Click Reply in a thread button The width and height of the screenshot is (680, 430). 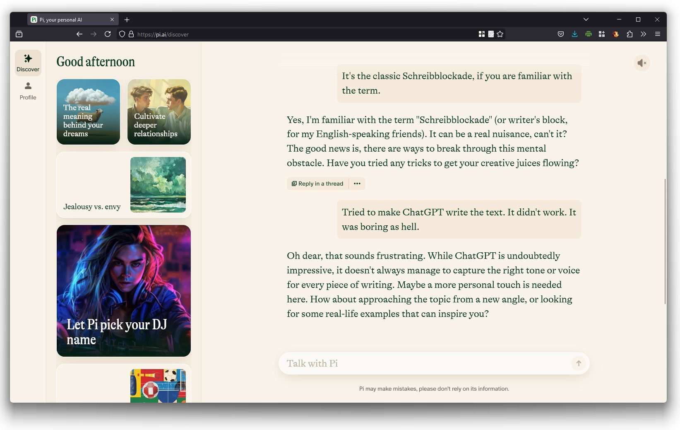coord(317,184)
